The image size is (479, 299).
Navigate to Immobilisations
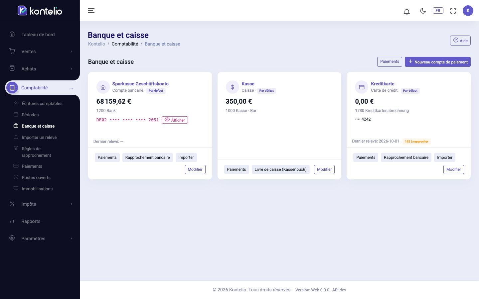pyautogui.click(x=37, y=189)
